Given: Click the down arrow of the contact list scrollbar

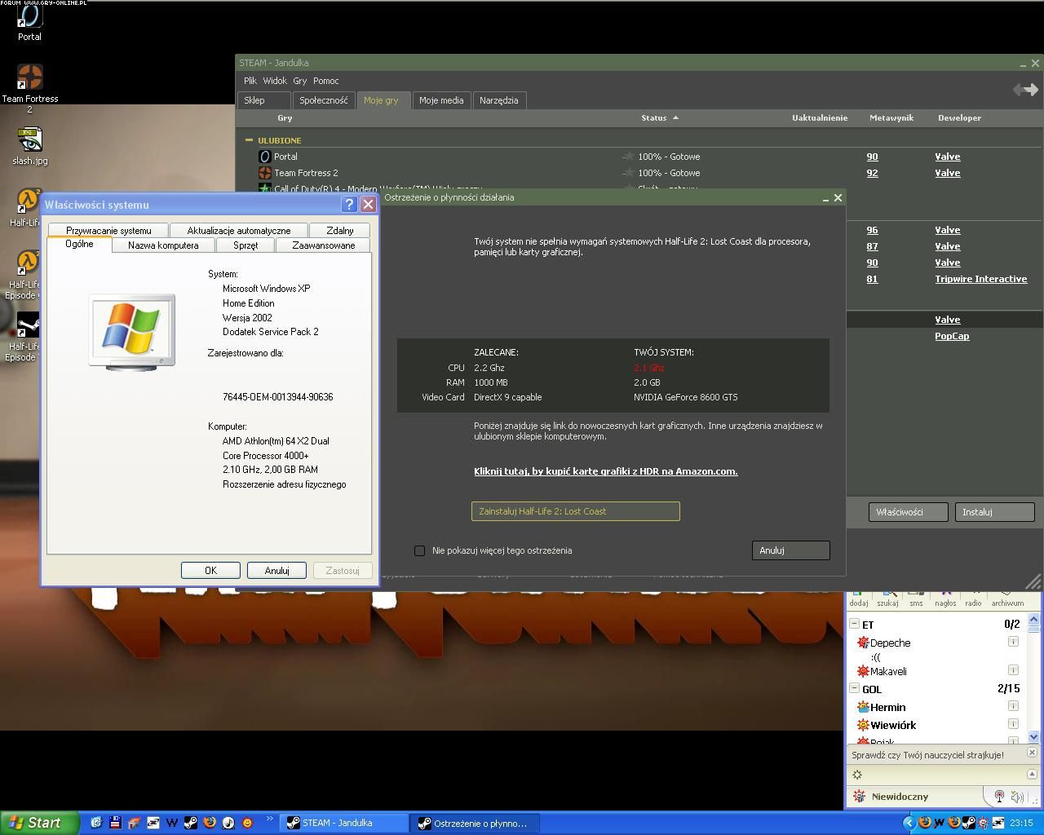Looking at the screenshot, I should tap(1033, 736).
